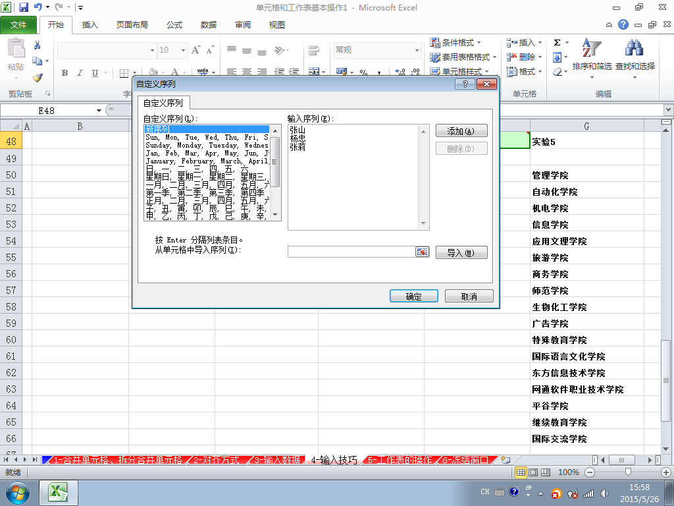The width and height of the screenshot is (674, 506).
Task: Open the font size dropdown
Action: coord(183,50)
